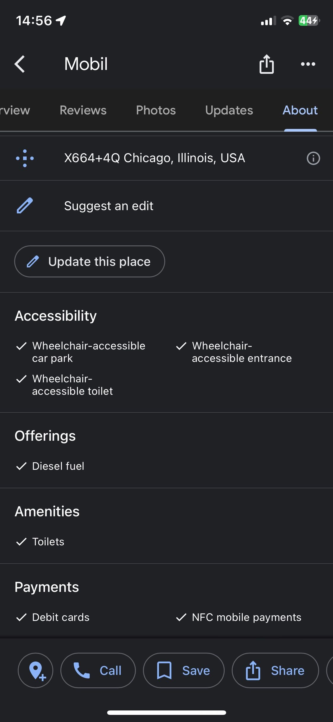Switch to the Reviews tab
The image size is (333, 722).
tap(83, 110)
